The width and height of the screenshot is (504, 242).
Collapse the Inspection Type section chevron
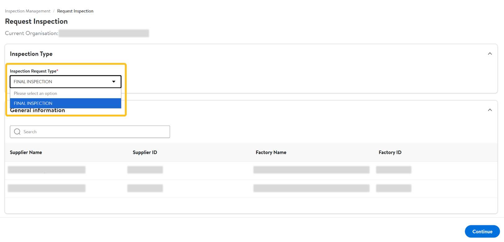490,54
